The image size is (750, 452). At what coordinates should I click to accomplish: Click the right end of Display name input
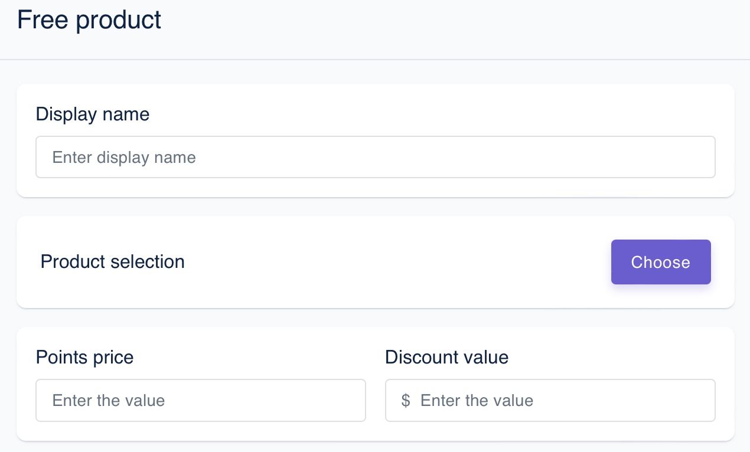click(x=697, y=157)
